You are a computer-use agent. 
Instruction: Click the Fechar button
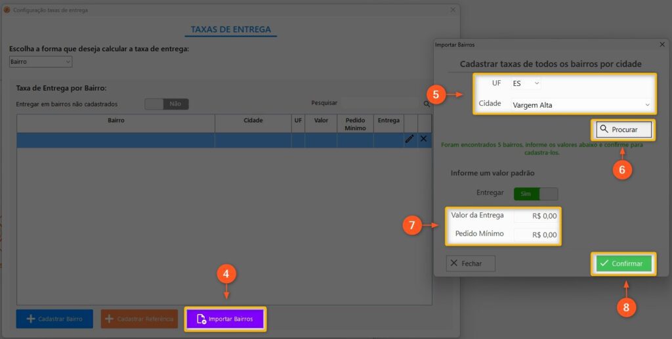click(x=471, y=263)
